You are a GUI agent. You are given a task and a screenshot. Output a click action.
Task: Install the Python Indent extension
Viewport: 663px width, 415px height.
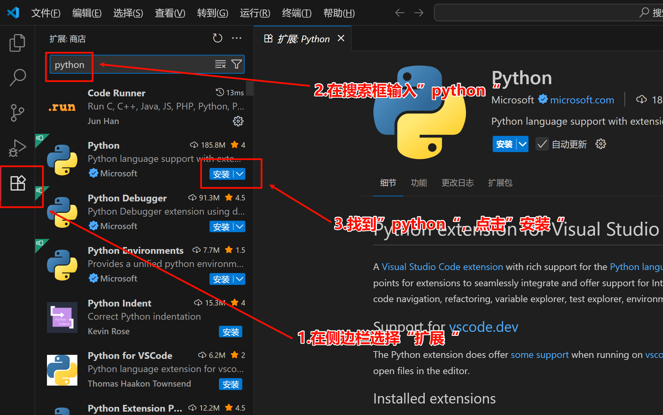point(230,332)
